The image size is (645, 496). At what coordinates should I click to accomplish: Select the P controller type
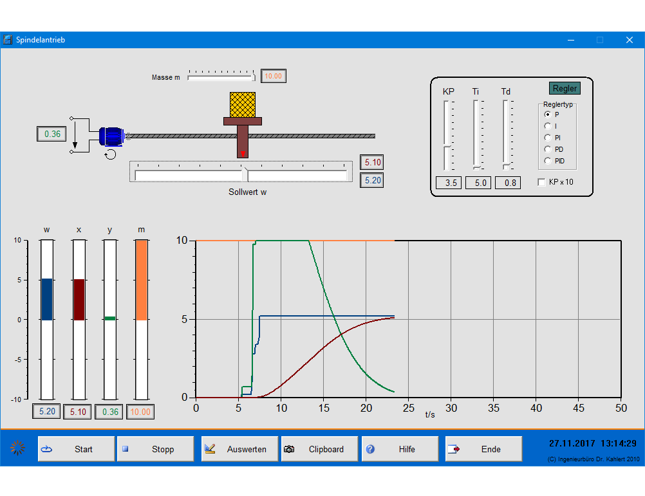[x=548, y=115]
